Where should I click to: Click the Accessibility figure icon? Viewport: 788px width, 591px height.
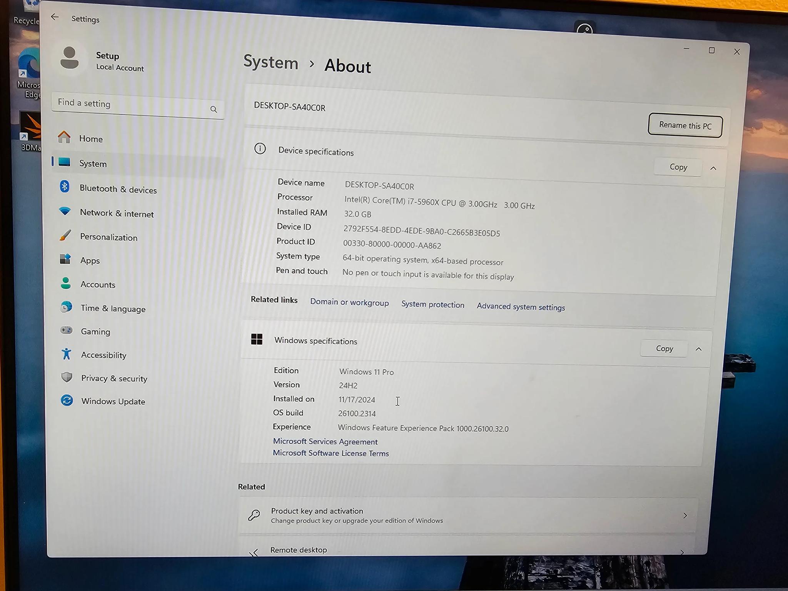pos(67,353)
